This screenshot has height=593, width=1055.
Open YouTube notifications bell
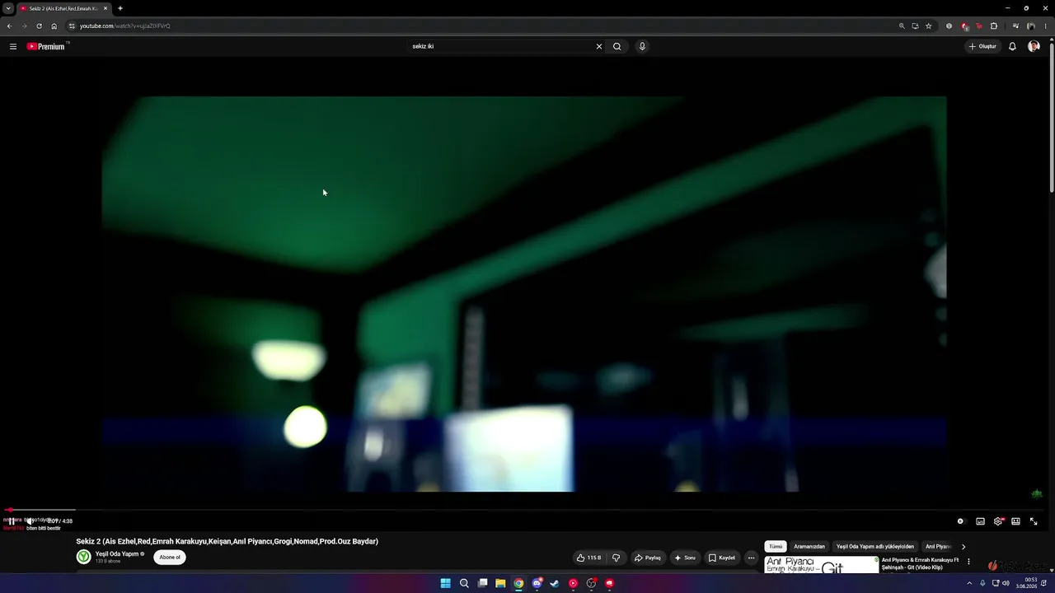tap(1012, 46)
